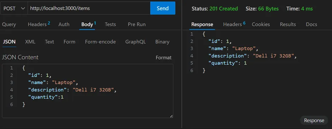Open the Query tab
332x129 pixels.
9,24
